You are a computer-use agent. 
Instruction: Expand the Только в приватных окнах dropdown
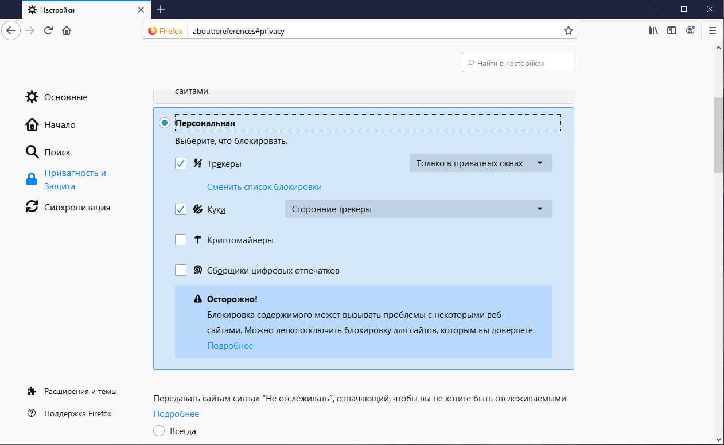pos(480,163)
